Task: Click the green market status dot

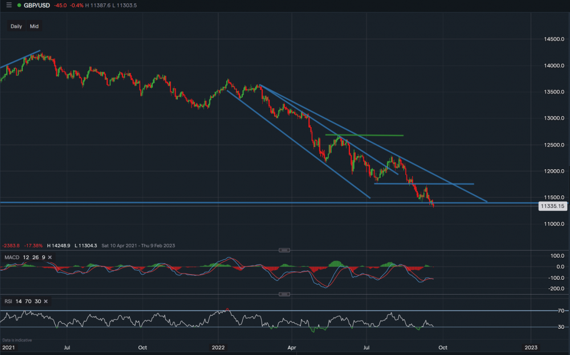Action: pos(19,5)
